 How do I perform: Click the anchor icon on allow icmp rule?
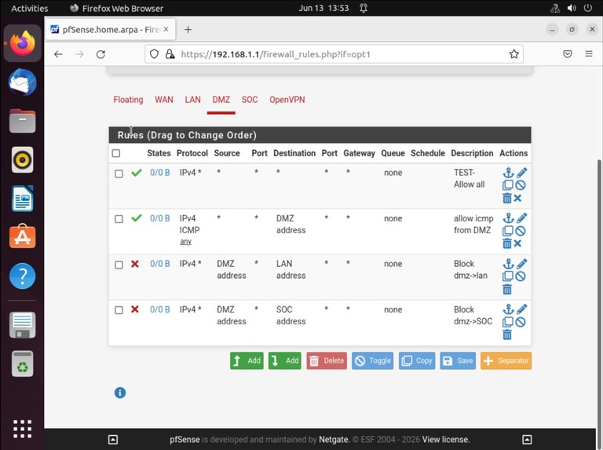tap(508, 218)
